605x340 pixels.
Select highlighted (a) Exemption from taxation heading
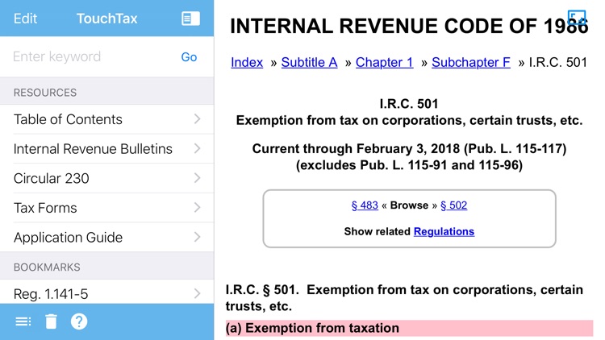[409, 328]
